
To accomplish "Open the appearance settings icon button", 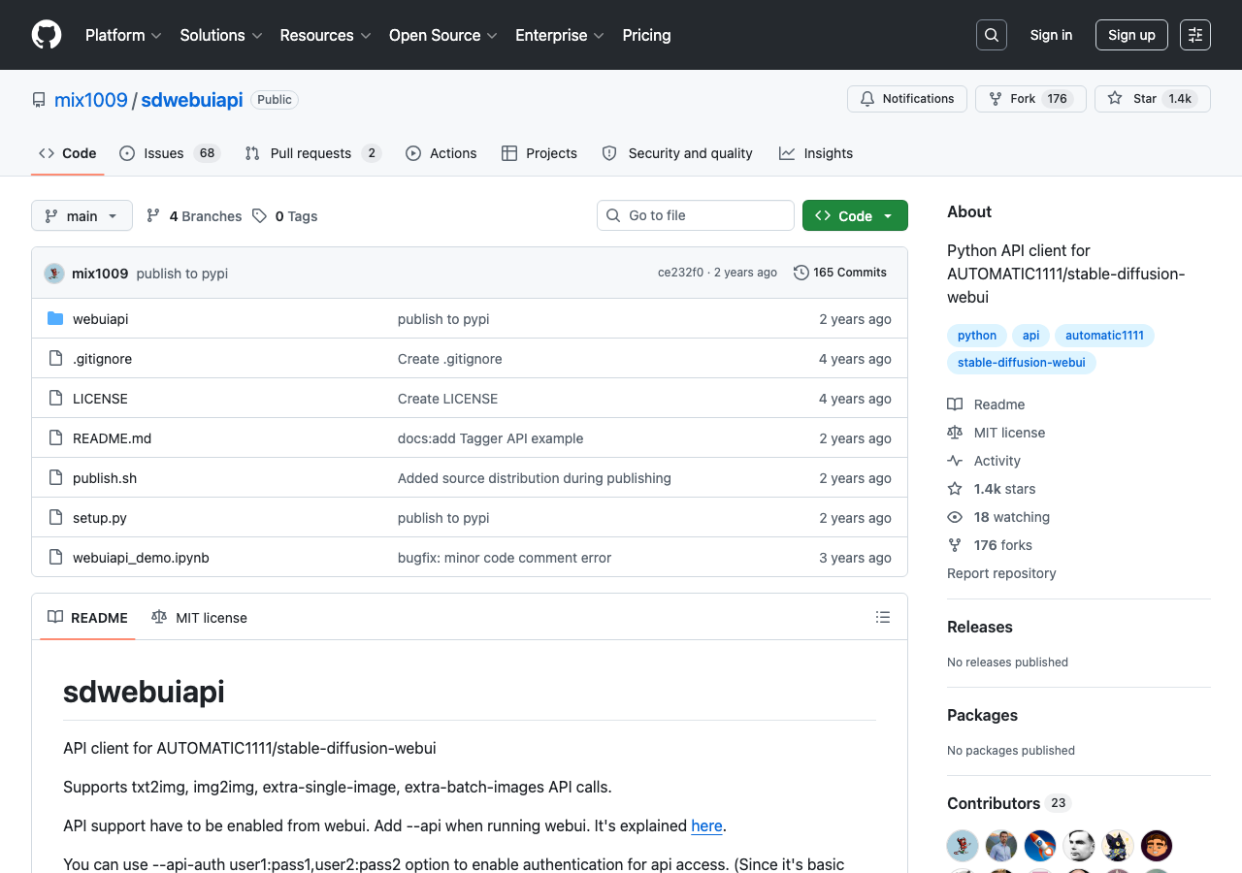I will coord(1195,35).
